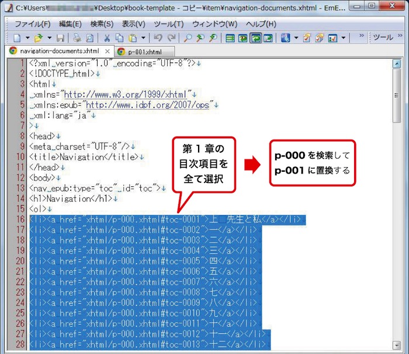Click the Print icon

(77, 38)
